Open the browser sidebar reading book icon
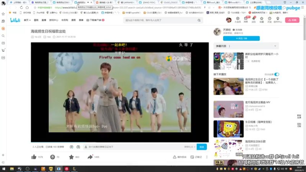Image resolution: width=306 pixels, height=172 pixels. coord(3,43)
